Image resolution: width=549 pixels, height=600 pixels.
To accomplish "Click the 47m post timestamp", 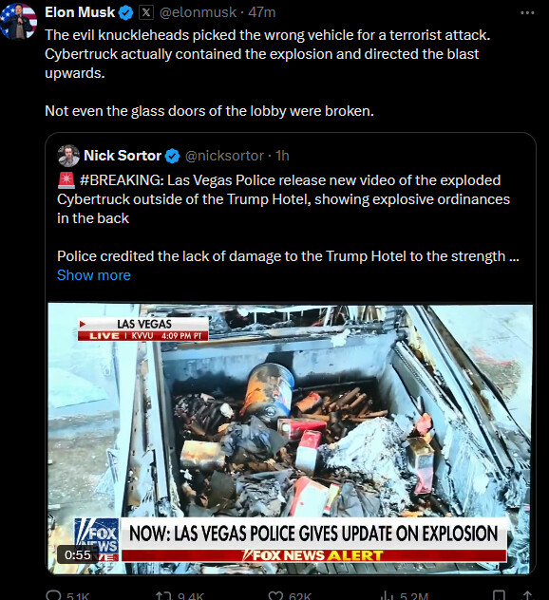I will (x=262, y=12).
